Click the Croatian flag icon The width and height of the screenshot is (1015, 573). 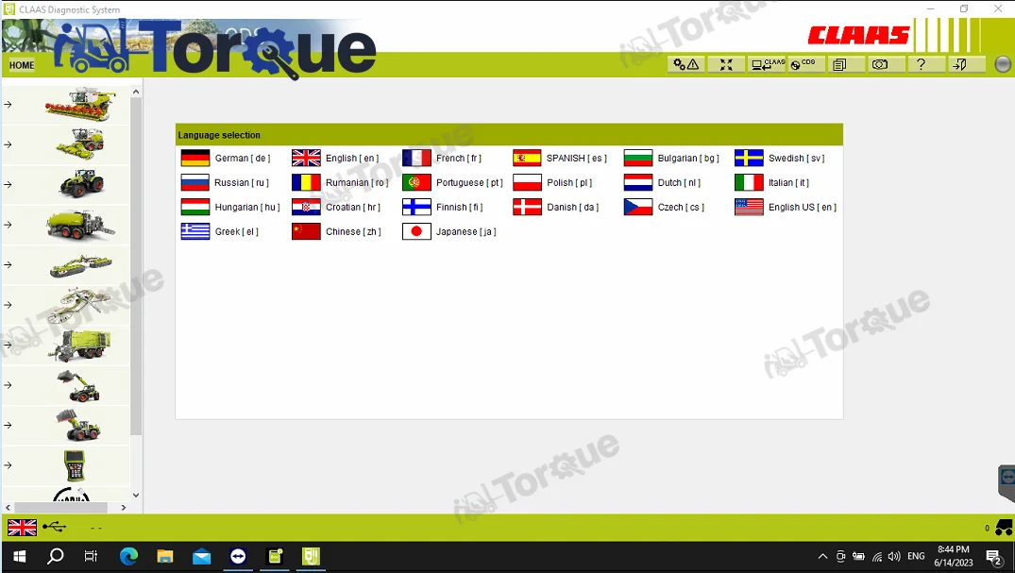pos(306,207)
